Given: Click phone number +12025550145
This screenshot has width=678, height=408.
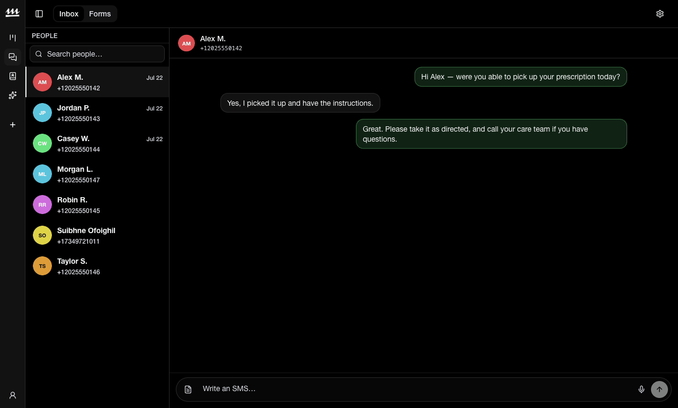Looking at the screenshot, I should (x=78, y=211).
